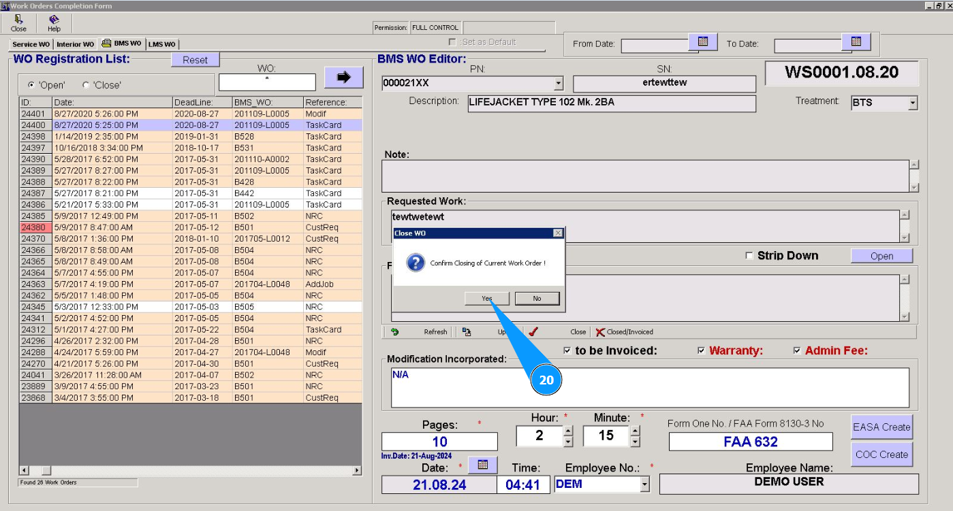Enable the Strip Down checkbox
This screenshot has height=511, width=953.
point(749,256)
